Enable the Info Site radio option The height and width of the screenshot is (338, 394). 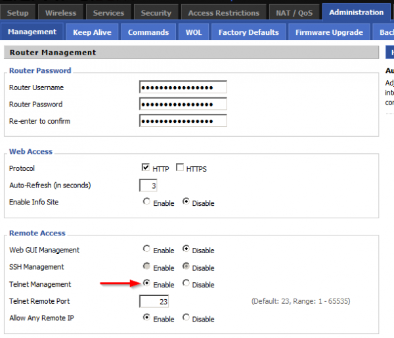(x=146, y=203)
